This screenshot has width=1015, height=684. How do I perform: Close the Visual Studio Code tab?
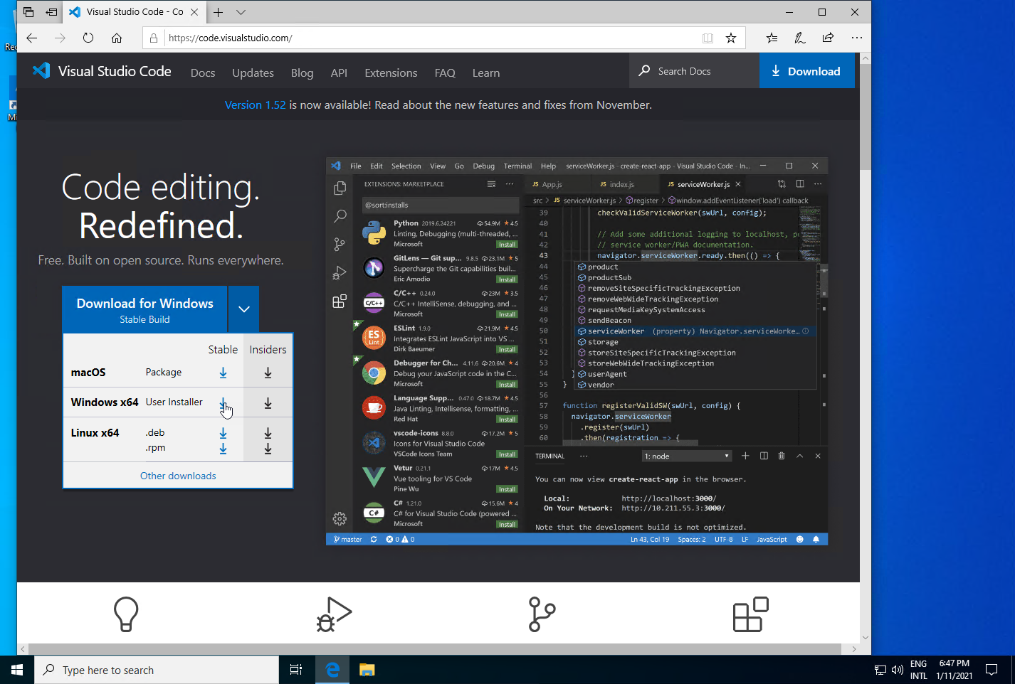click(194, 12)
